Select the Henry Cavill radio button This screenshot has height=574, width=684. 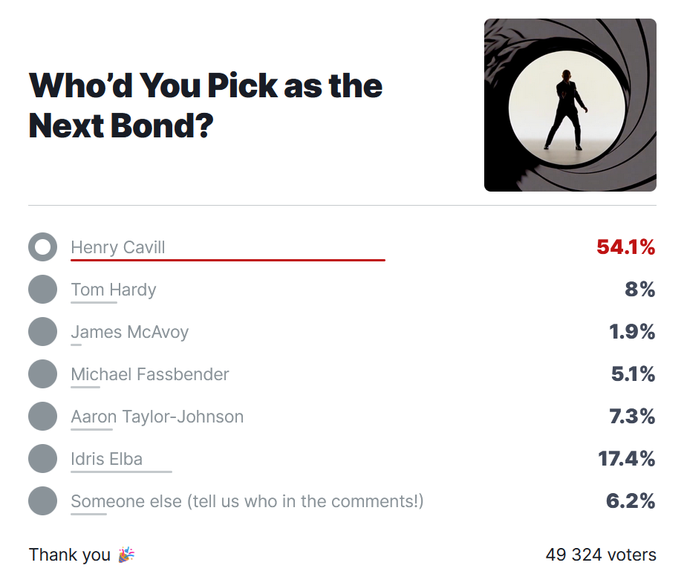tap(43, 247)
